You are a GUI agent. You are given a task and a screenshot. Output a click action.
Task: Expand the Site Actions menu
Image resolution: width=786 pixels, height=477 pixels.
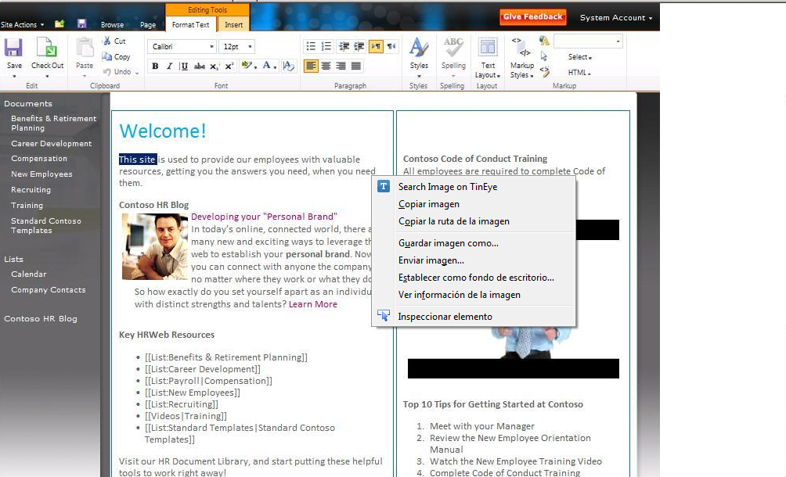[23, 24]
